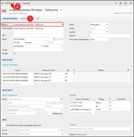Click the Podaj numer rachunku field

pos(18,84)
